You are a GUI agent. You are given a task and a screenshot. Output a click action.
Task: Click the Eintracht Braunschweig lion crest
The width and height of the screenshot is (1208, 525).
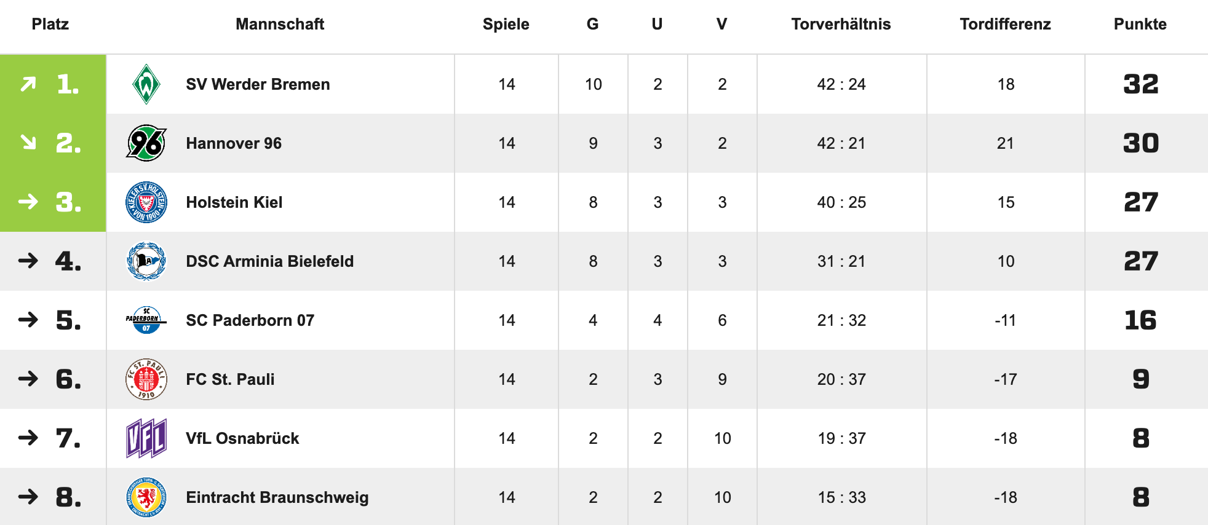(146, 497)
